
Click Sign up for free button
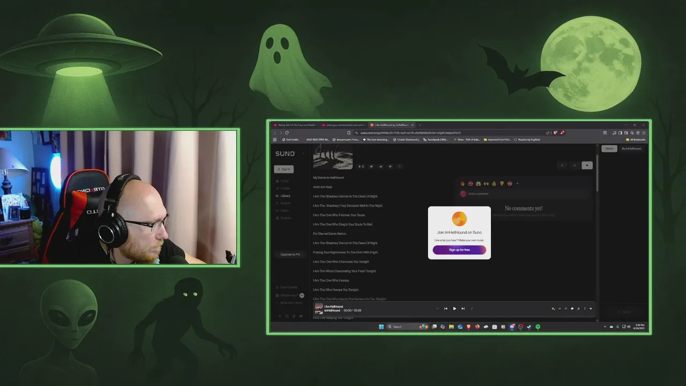459,250
